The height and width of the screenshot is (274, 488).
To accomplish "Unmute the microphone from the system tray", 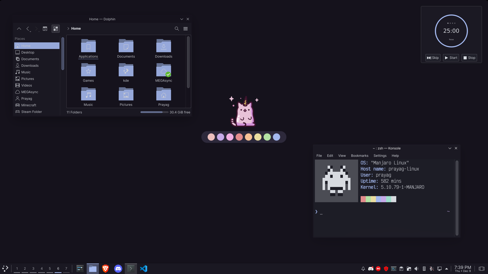I will [432, 268].
